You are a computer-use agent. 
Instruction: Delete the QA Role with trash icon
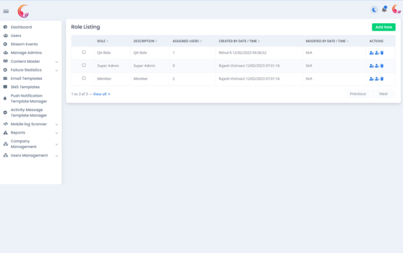(x=382, y=53)
